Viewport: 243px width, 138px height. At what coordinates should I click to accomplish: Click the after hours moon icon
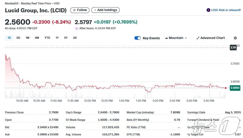76,28
